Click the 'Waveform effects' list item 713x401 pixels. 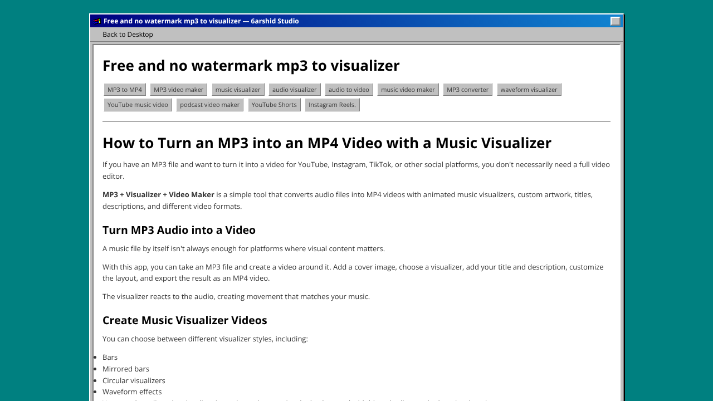tap(132, 392)
